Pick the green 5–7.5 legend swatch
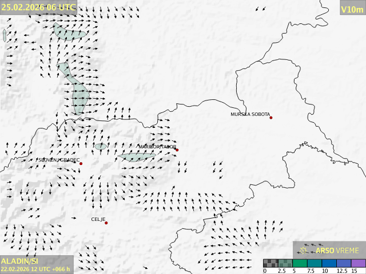This screenshot has width=366, height=274. [x=300, y=263]
